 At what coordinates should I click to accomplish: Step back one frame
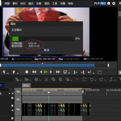click(41, 72)
